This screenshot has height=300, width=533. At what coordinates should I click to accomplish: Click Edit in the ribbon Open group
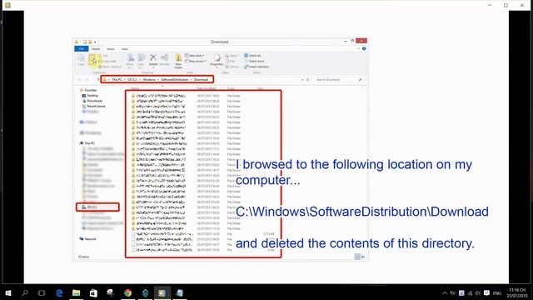click(x=231, y=61)
